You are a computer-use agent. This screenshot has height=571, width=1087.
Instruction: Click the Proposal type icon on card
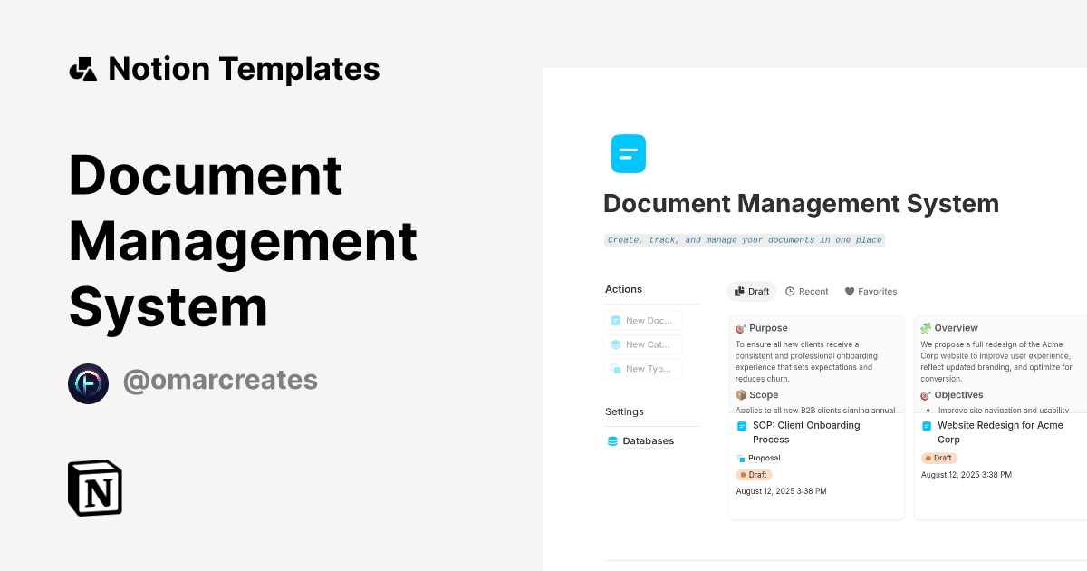point(741,459)
